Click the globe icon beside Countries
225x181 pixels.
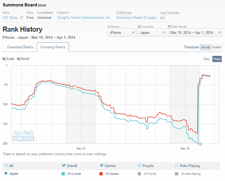pos(139,27)
